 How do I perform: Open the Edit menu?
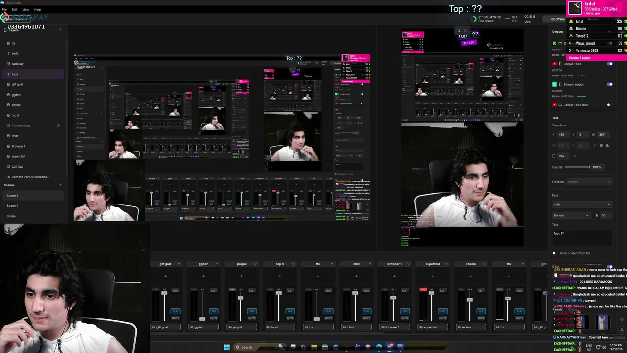15,9
